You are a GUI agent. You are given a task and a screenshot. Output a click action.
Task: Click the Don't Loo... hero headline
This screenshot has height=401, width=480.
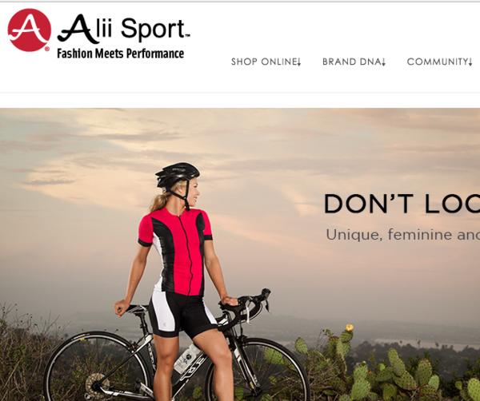point(402,204)
